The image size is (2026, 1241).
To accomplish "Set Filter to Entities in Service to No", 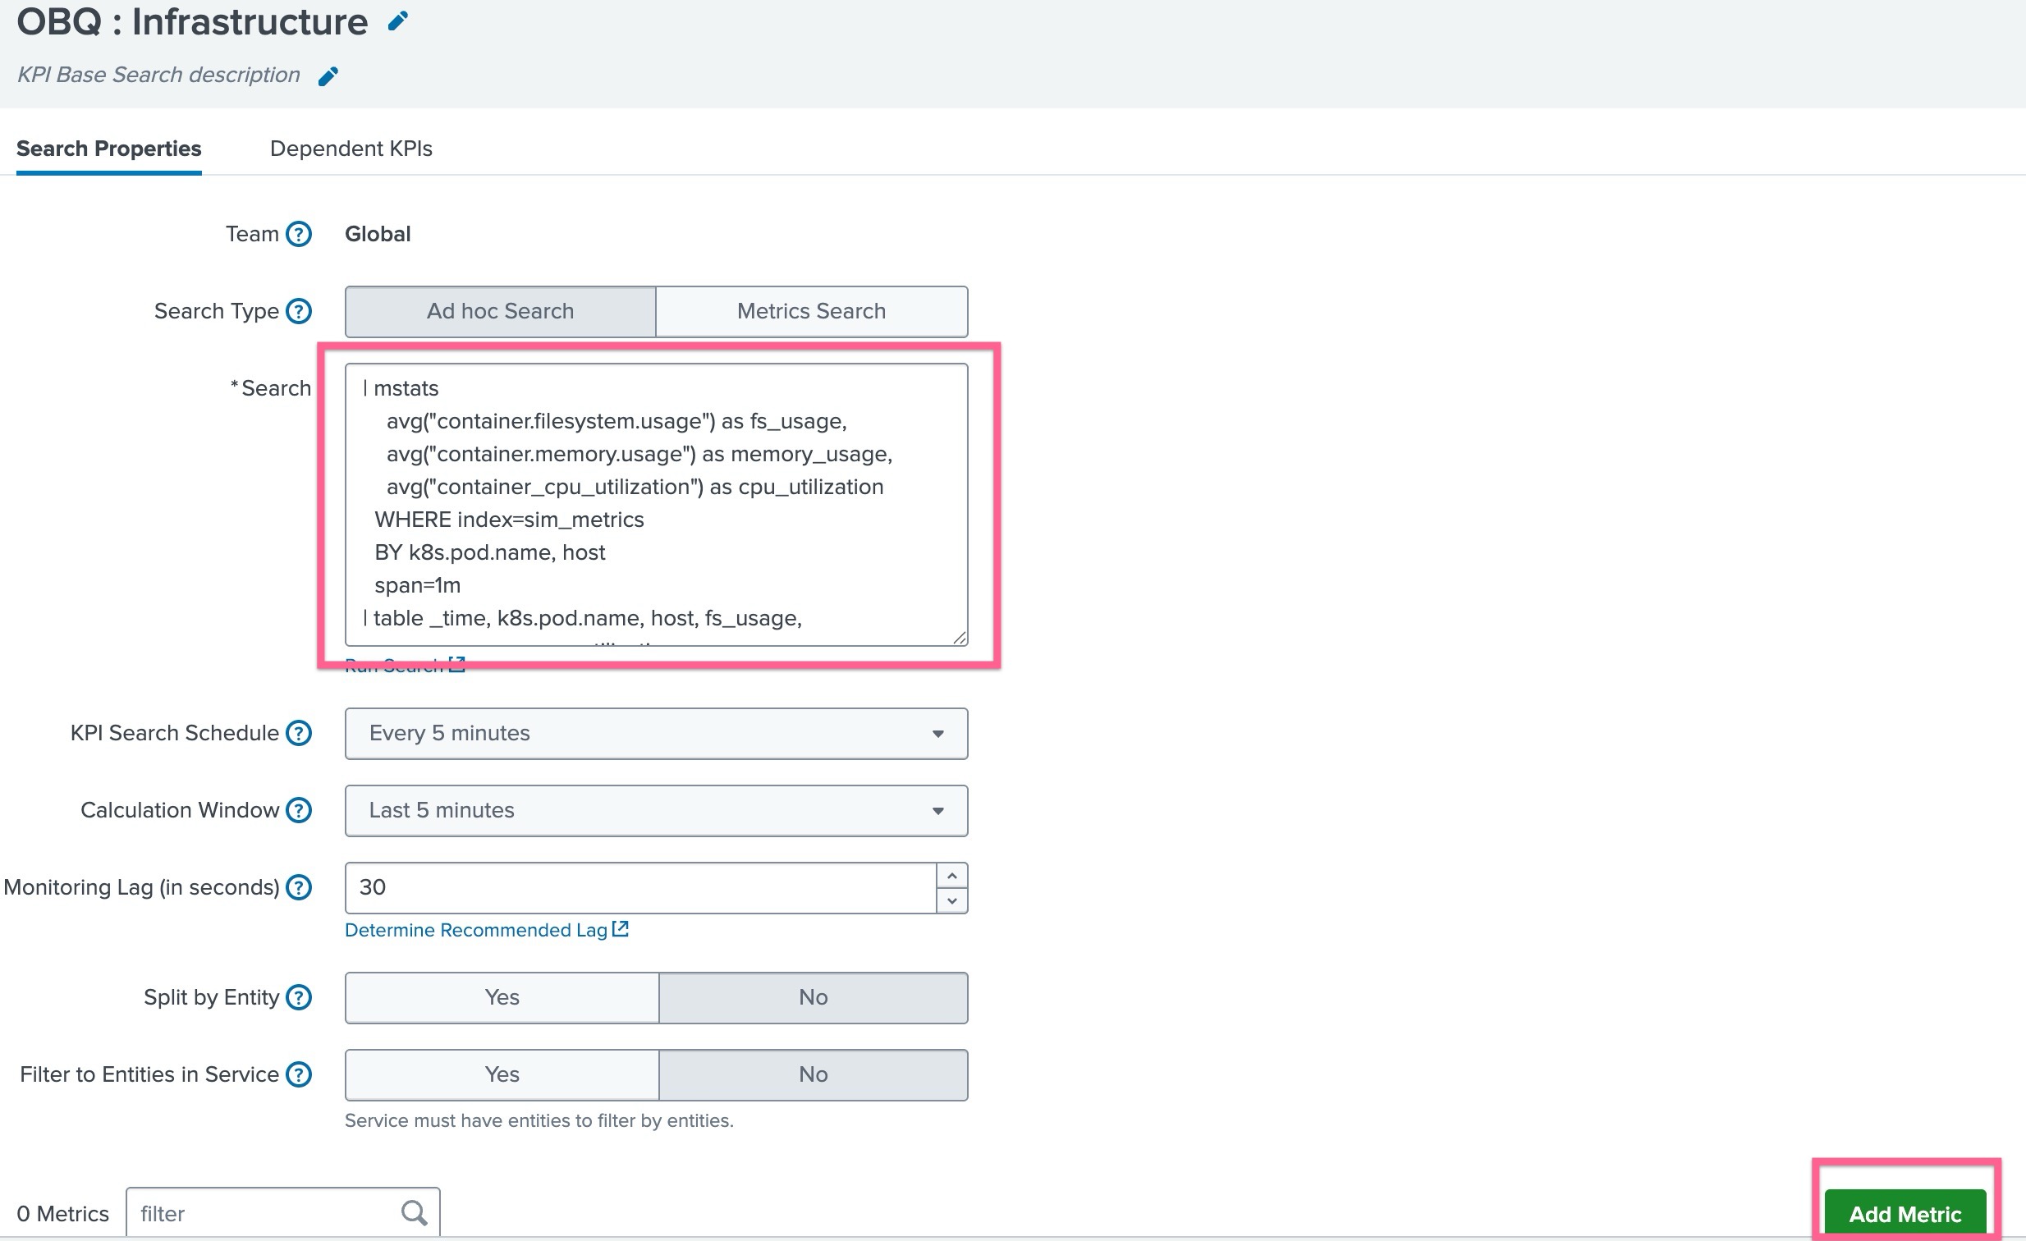I will (x=814, y=1075).
